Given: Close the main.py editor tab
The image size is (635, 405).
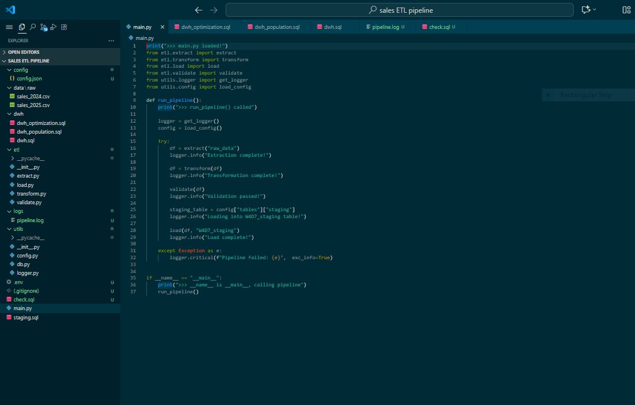Looking at the screenshot, I should (161, 26).
